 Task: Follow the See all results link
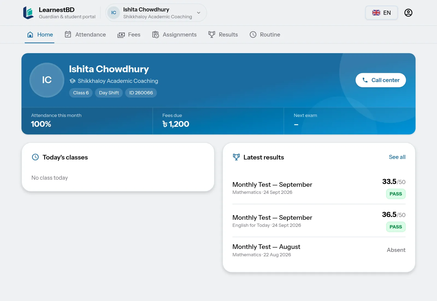[x=397, y=157]
